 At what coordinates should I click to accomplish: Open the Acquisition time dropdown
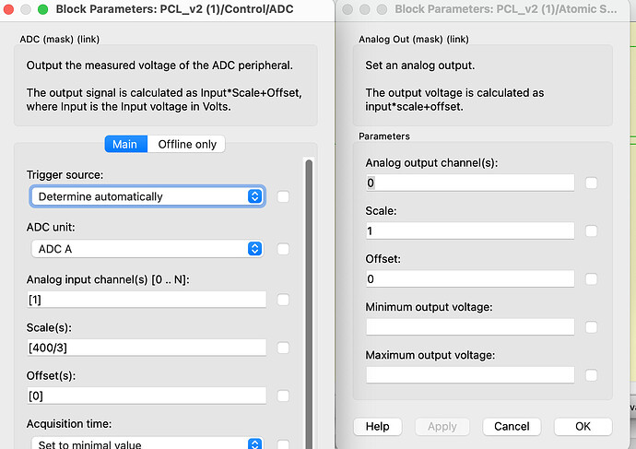coord(147,444)
